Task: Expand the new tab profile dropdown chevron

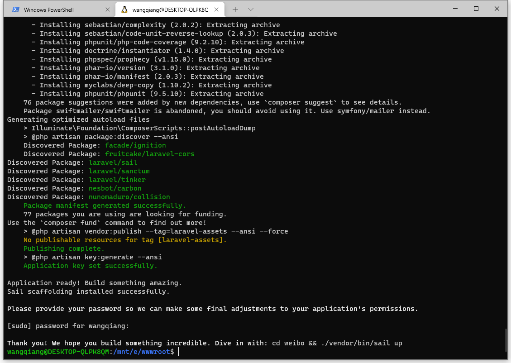Action: [x=251, y=10]
